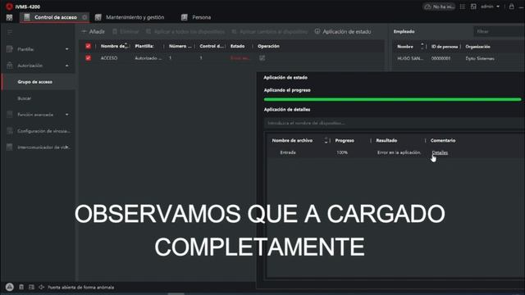Switch to the Control de acceso tab

[x=55, y=17]
